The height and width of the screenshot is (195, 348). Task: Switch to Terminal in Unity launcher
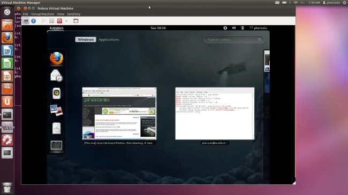[x=7, y=114]
